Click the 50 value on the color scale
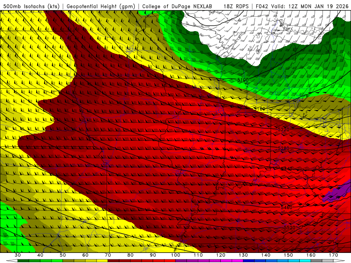The image size is (351, 263). click(x=63, y=255)
